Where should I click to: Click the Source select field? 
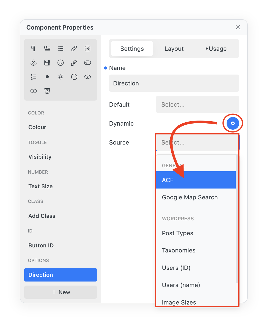pos(197,143)
